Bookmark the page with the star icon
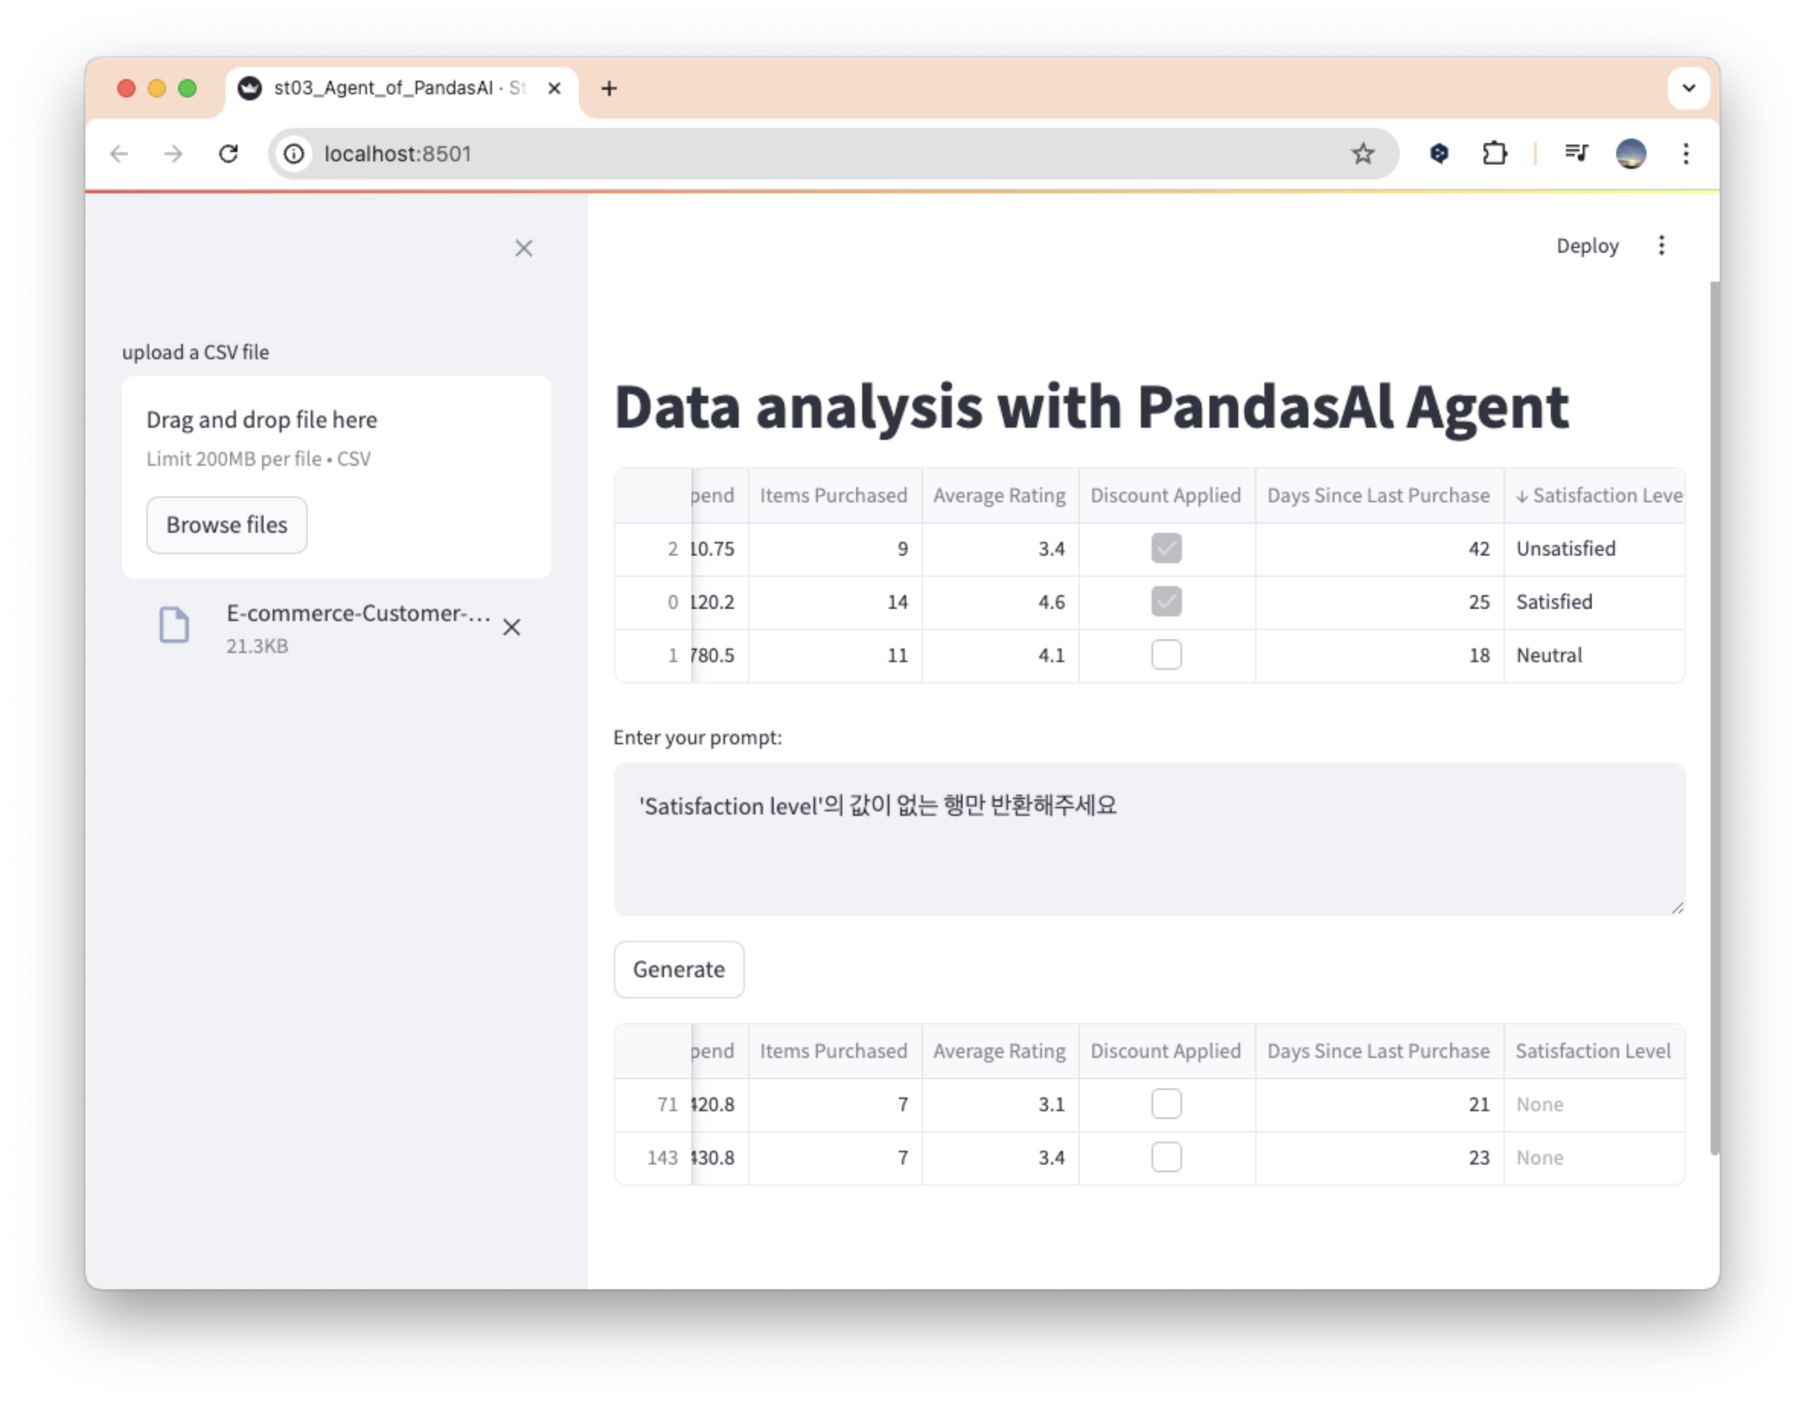1805x1402 pixels. pyautogui.click(x=1363, y=154)
